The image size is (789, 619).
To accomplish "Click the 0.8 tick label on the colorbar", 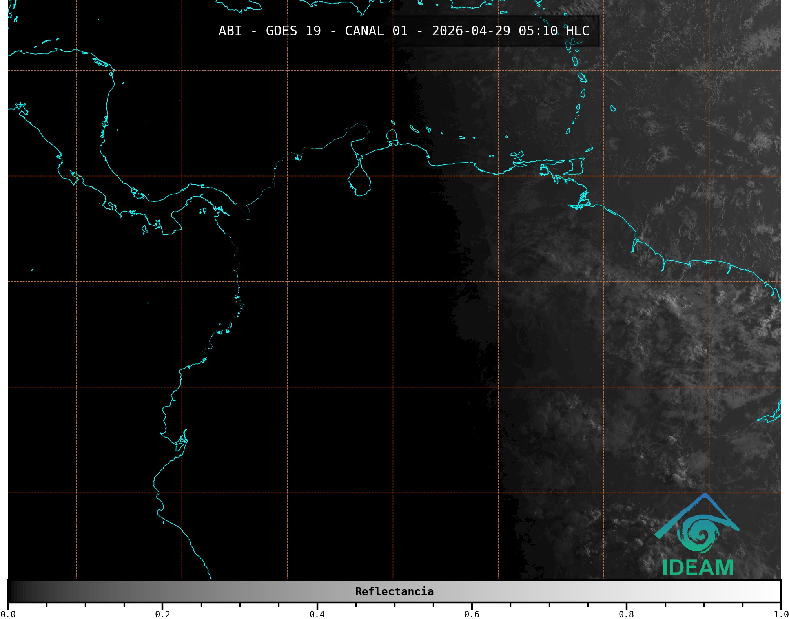I will [x=626, y=614].
